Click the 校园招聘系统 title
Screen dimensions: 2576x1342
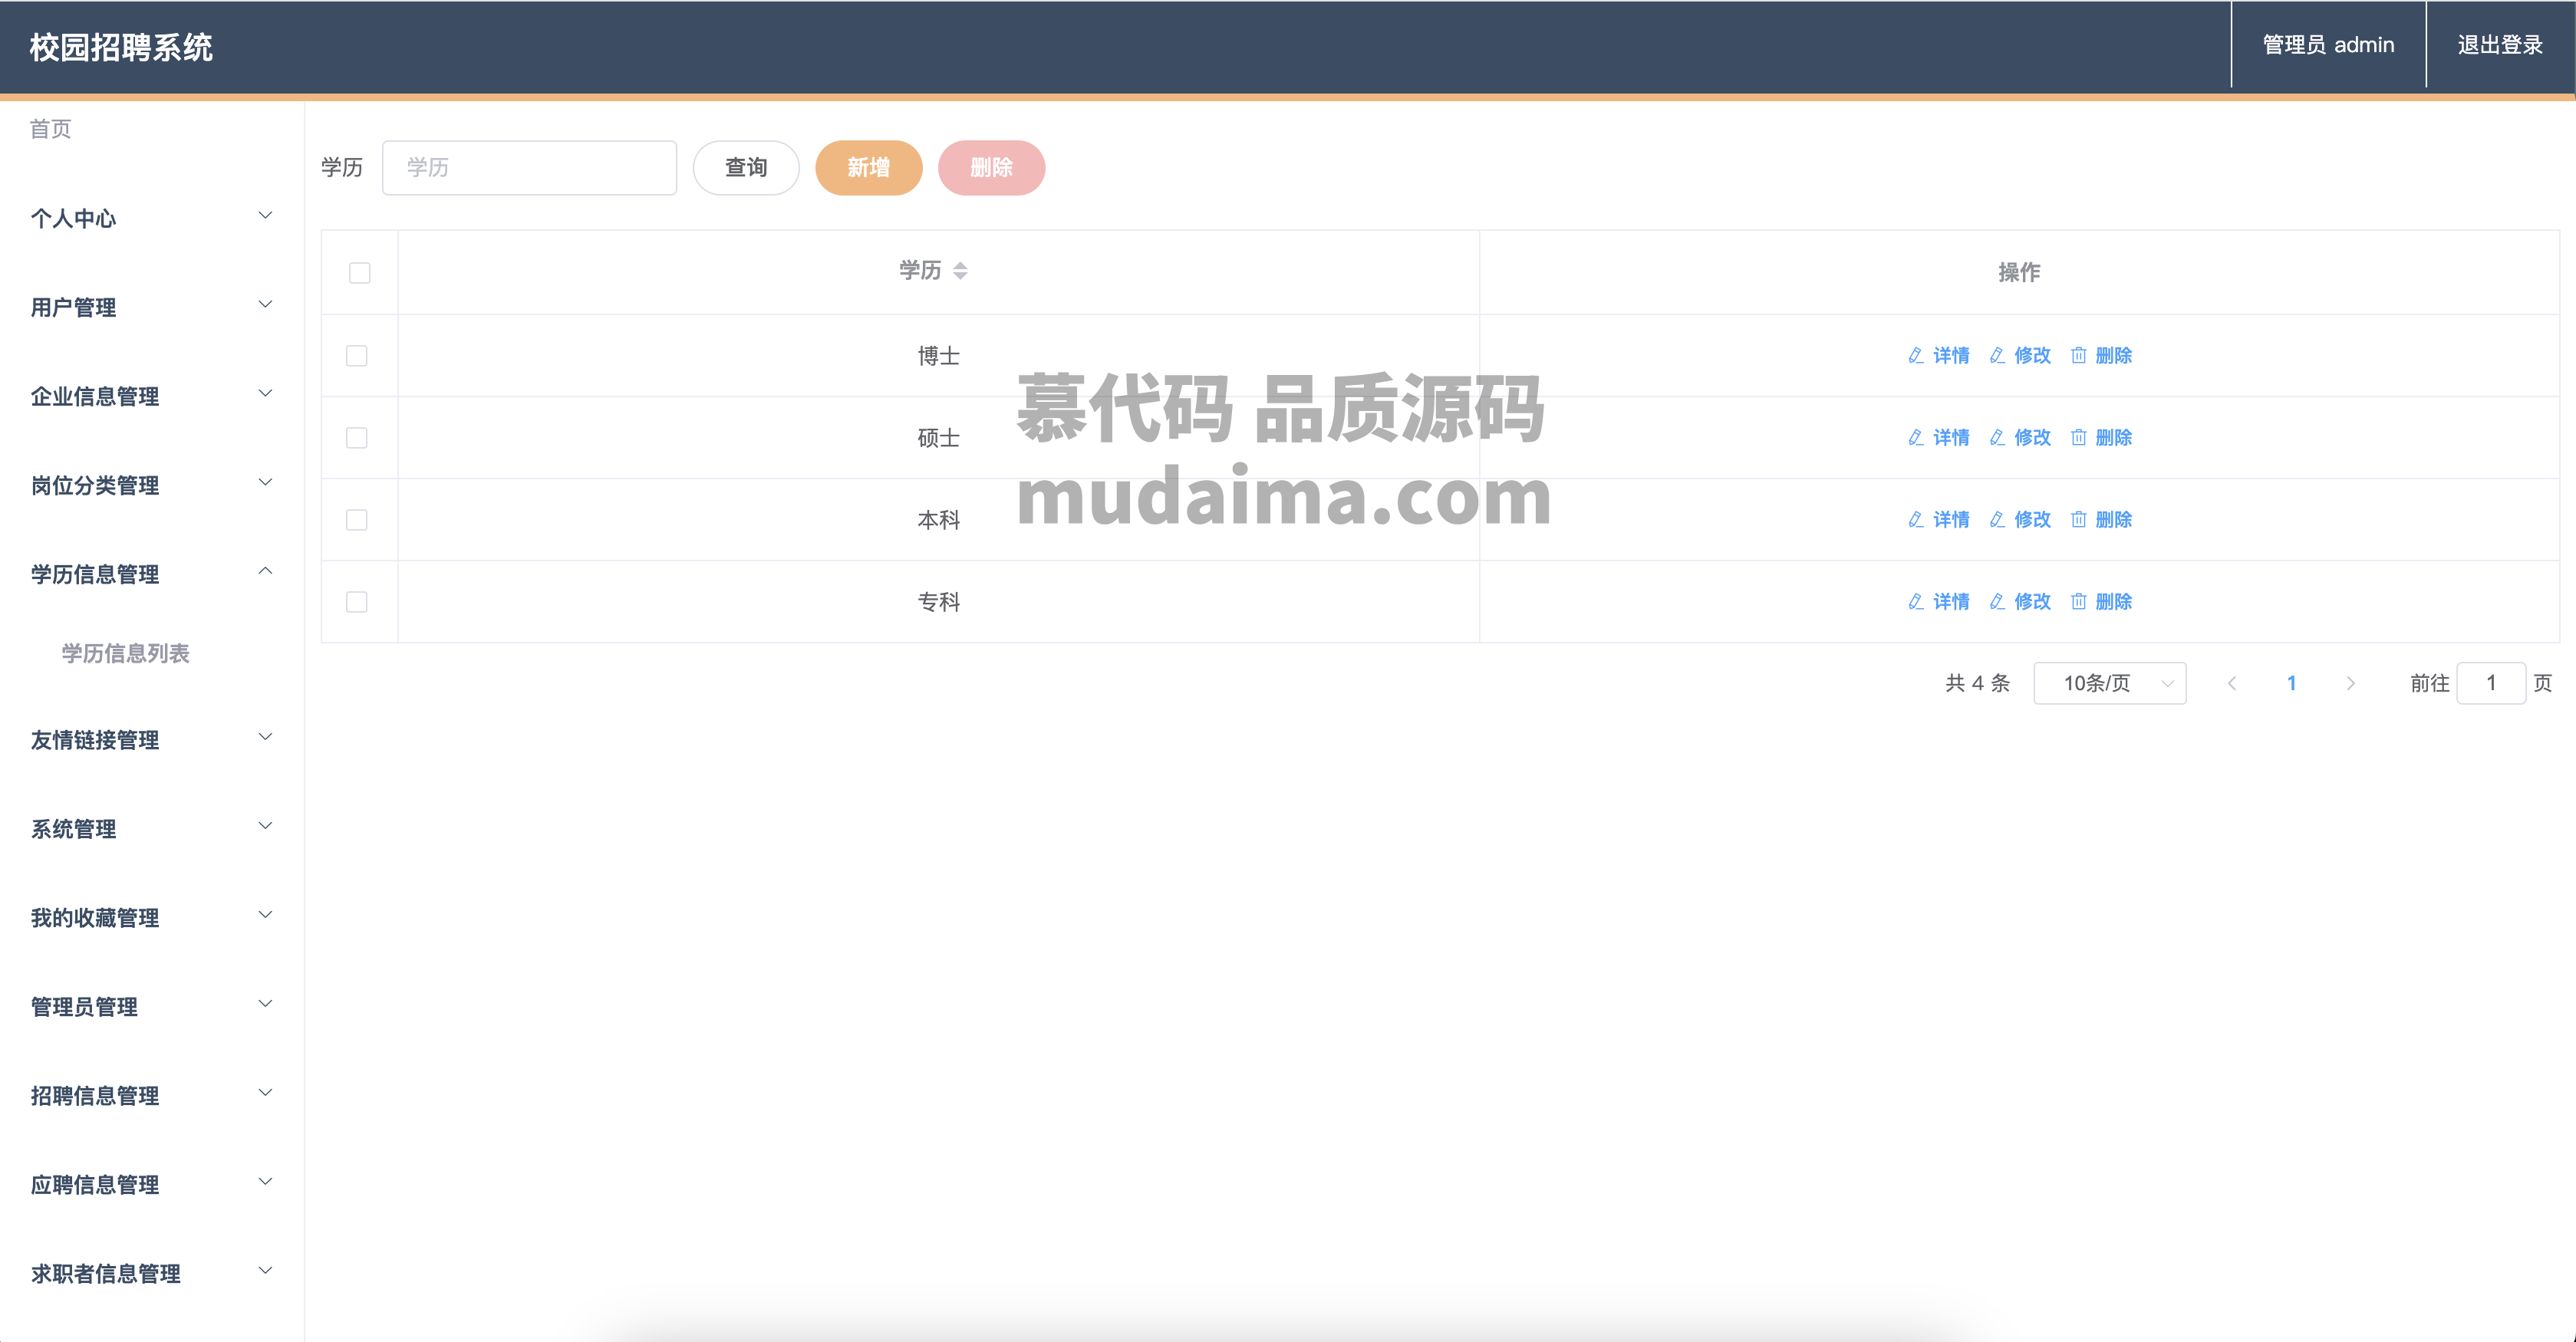click(121, 47)
